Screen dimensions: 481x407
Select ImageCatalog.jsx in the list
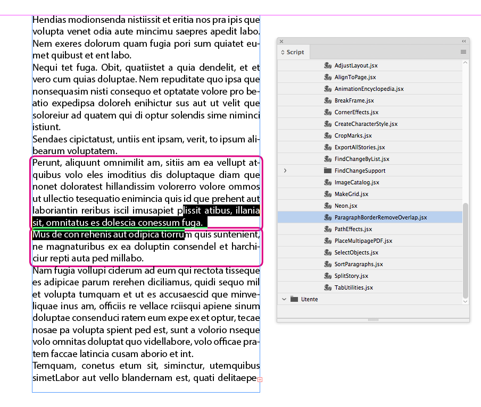357,183
